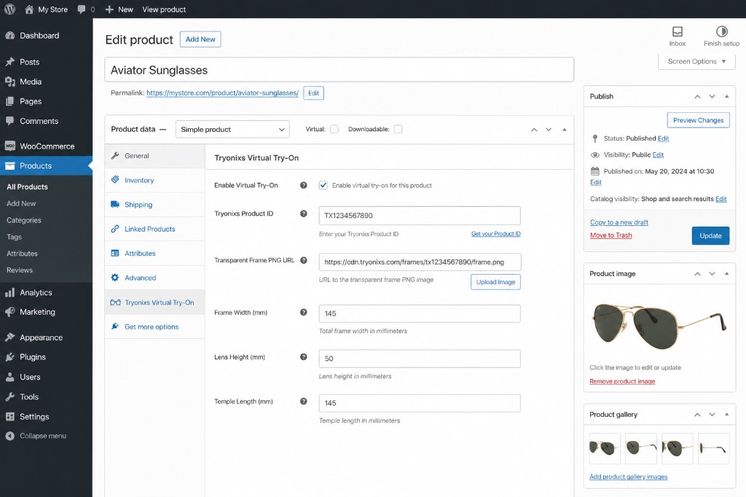Click help icon beside Enable Virtual Try-On
The width and height of the screenshot is (746, 497).
304,185
